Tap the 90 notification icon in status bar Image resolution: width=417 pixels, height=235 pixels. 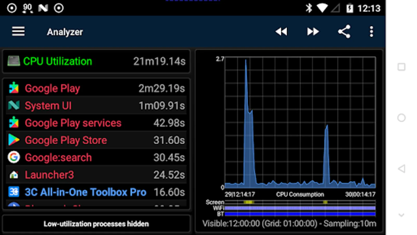click(27, 8)
